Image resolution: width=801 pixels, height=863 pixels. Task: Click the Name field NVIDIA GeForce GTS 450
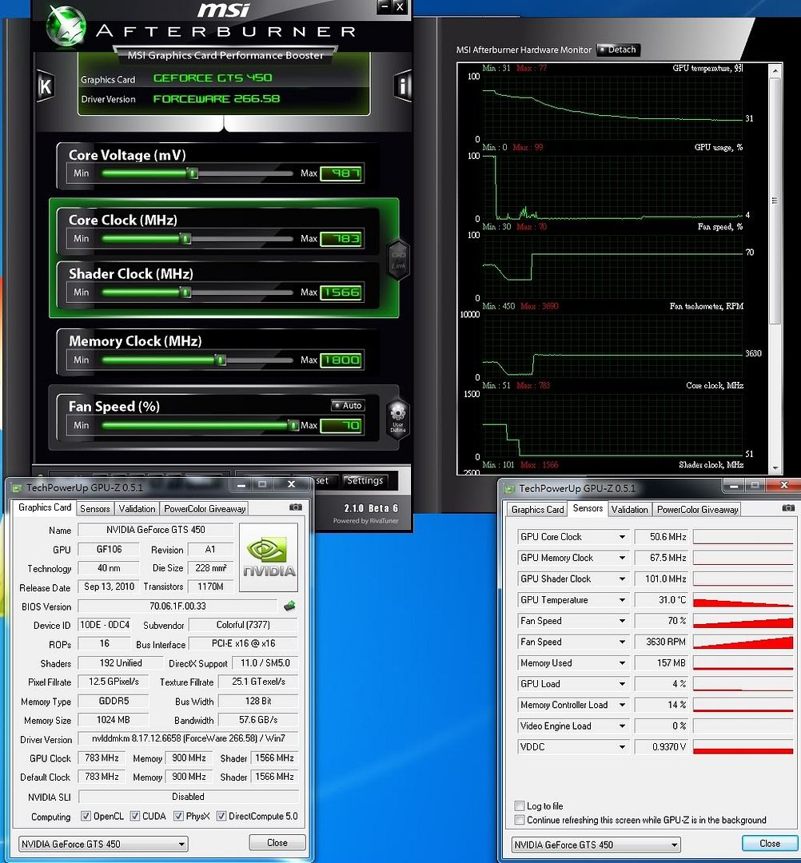click(x=156, y=530)
